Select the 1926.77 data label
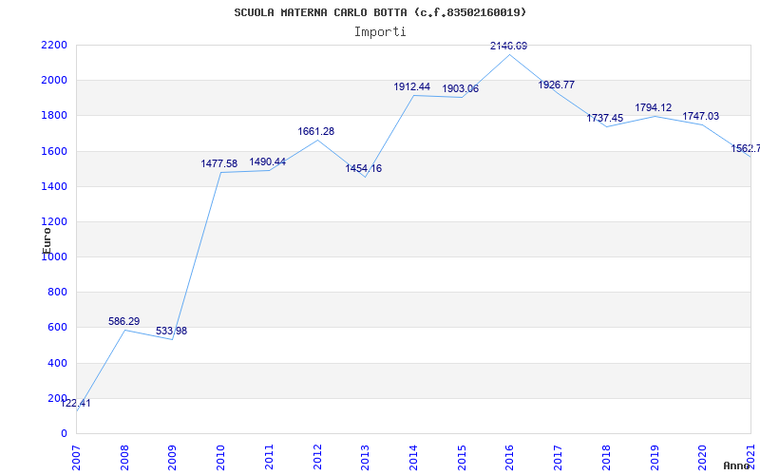The width and height of the screenshot is (760, 475). tap(557, 85)
